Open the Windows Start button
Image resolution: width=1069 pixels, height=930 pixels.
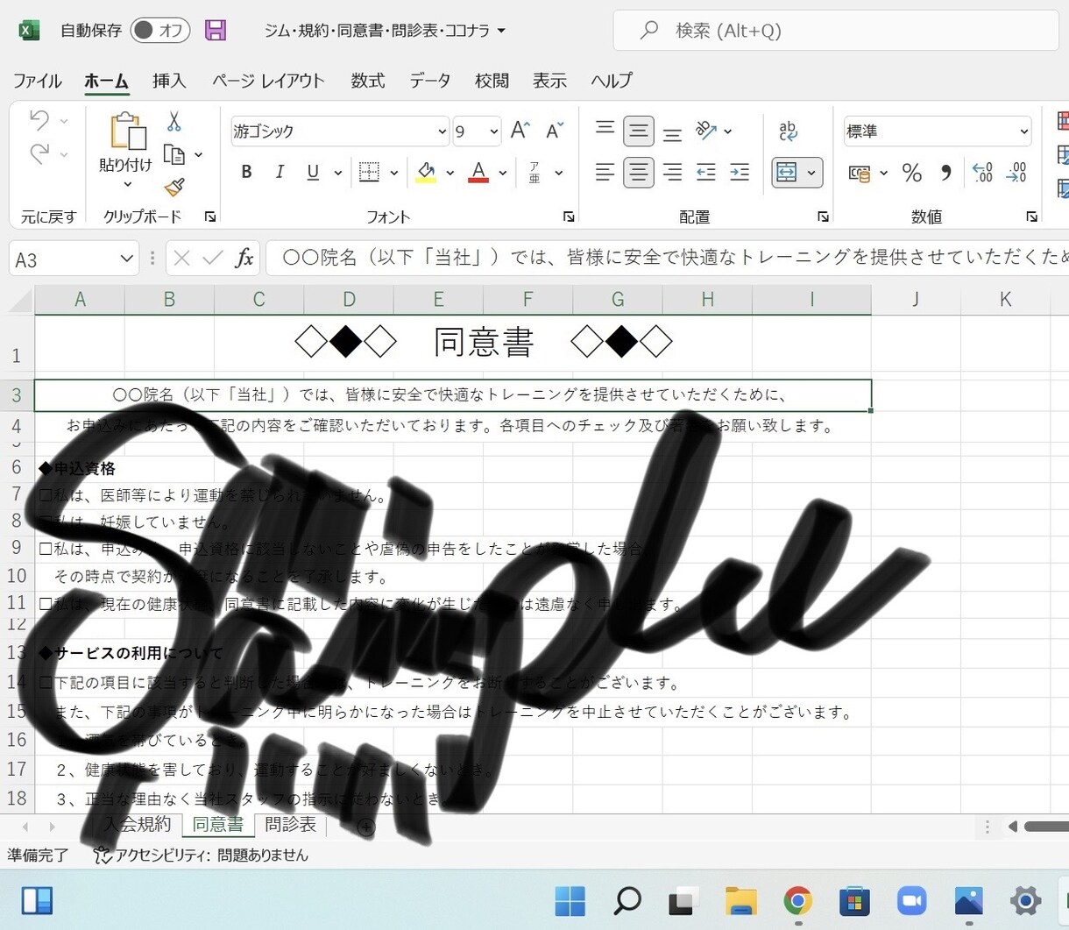[570, 900]
